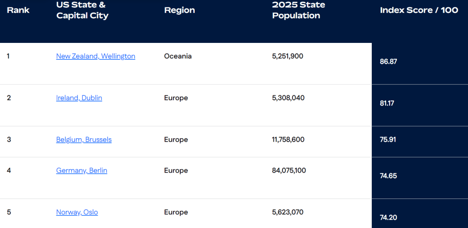
Task: Open the Belgium, Brussels link
Action: click(84, 140)
